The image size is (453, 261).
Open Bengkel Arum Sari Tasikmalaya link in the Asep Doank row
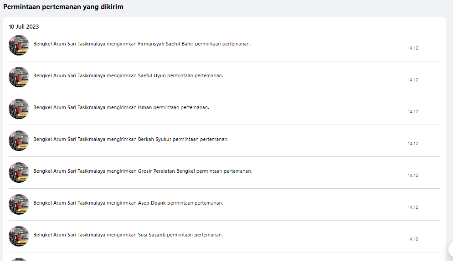click(x=69, y=203)
